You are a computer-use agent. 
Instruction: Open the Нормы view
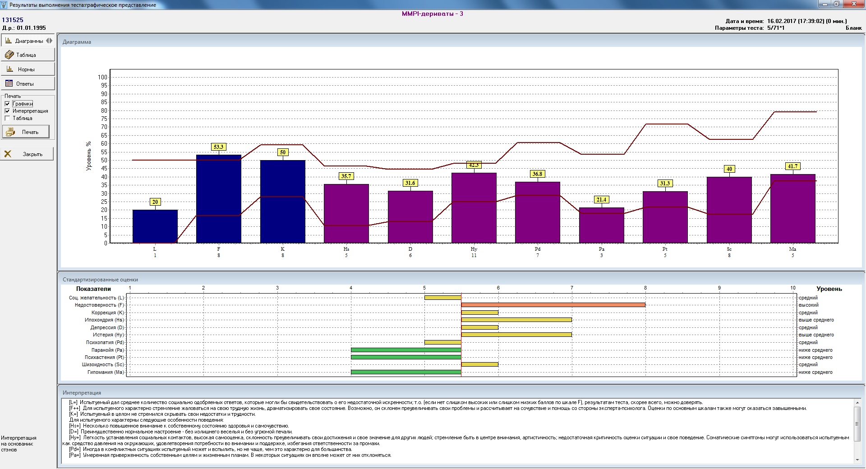26,69
